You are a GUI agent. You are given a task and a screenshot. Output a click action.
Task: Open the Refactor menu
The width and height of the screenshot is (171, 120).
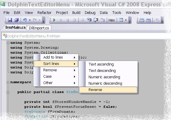click(x=44, y=13)
